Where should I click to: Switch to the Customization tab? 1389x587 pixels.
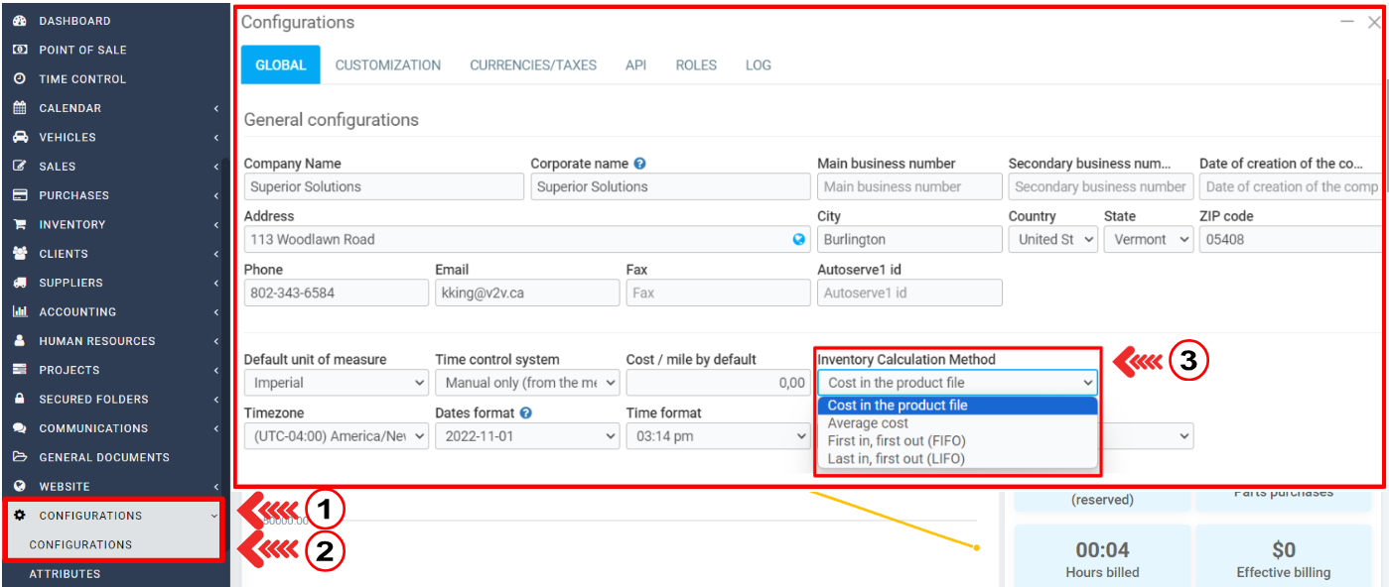(x=387, y=65)
